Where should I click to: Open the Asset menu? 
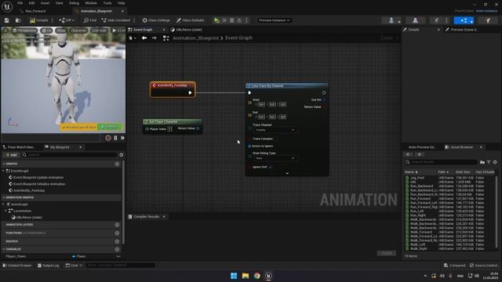[45, 3]
